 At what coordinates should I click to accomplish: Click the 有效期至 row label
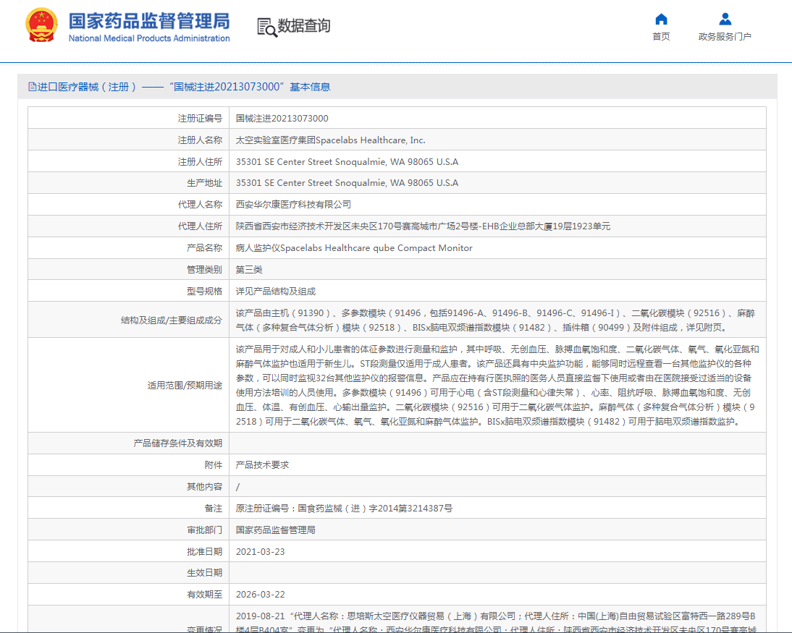tap(205, 595)
